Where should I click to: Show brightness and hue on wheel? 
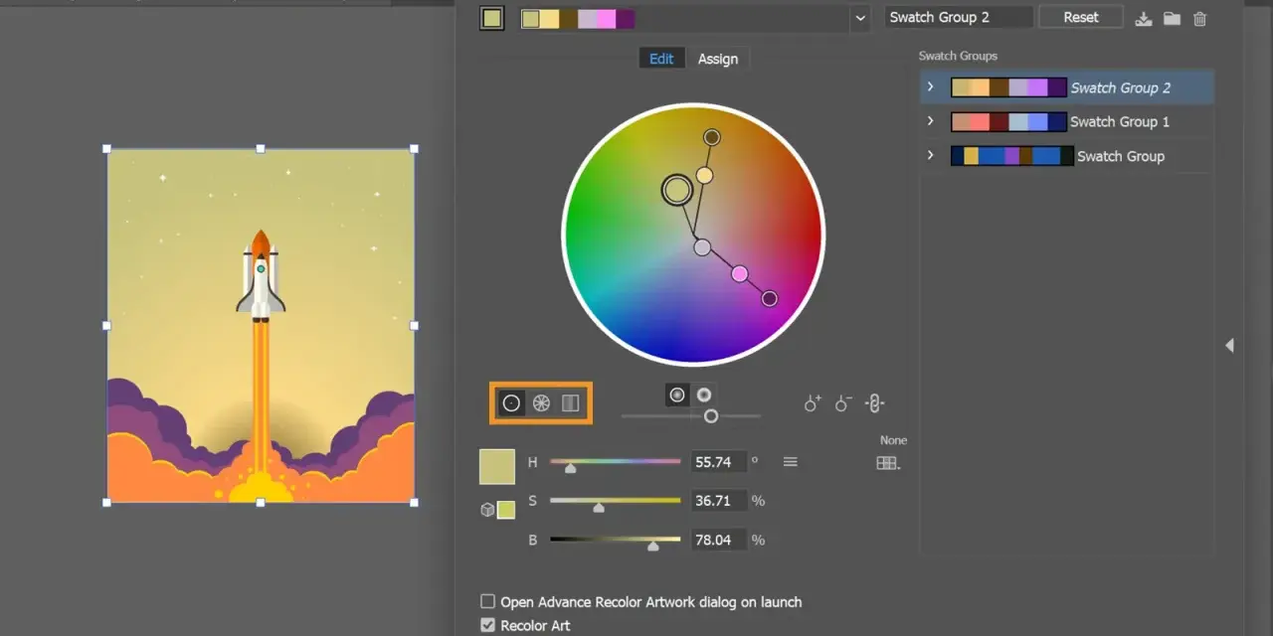pyautogui.click(x=704, y=395)
